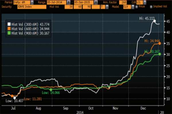
Task: Expand the Period Daily: 6M dropdown
Action: coord(32,2)
